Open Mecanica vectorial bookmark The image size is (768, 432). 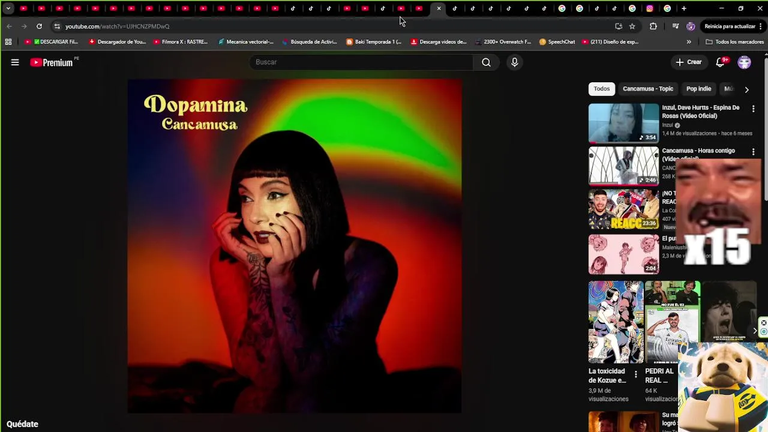(246, 42)
